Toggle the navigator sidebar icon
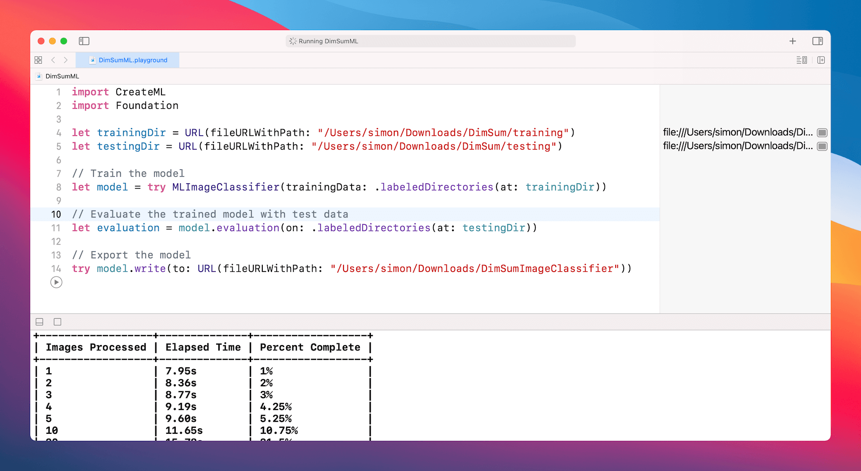 pos(84,41)
